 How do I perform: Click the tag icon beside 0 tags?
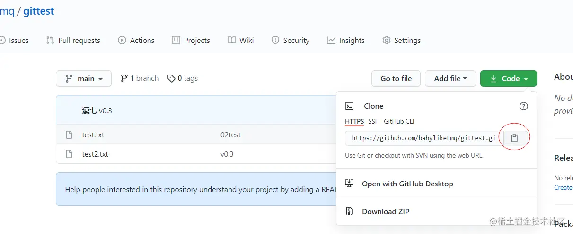(171, 78)
